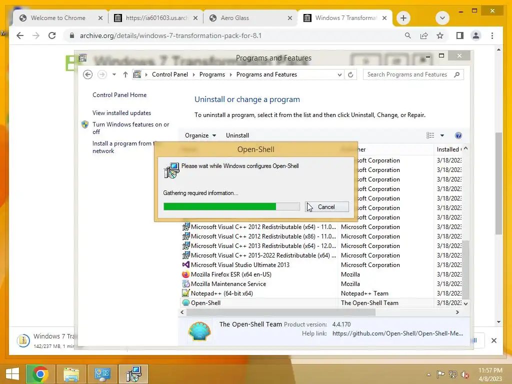The image size is (512, 384).
Task: Open Windows Start button
Action: [x=12, y=374]
